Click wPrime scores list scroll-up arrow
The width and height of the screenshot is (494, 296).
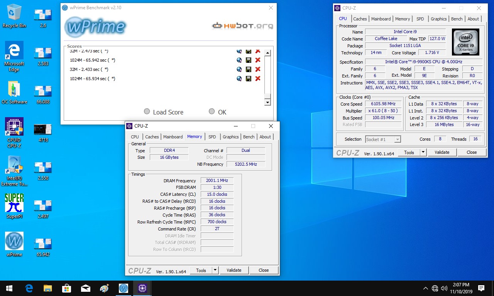(267, 53)
